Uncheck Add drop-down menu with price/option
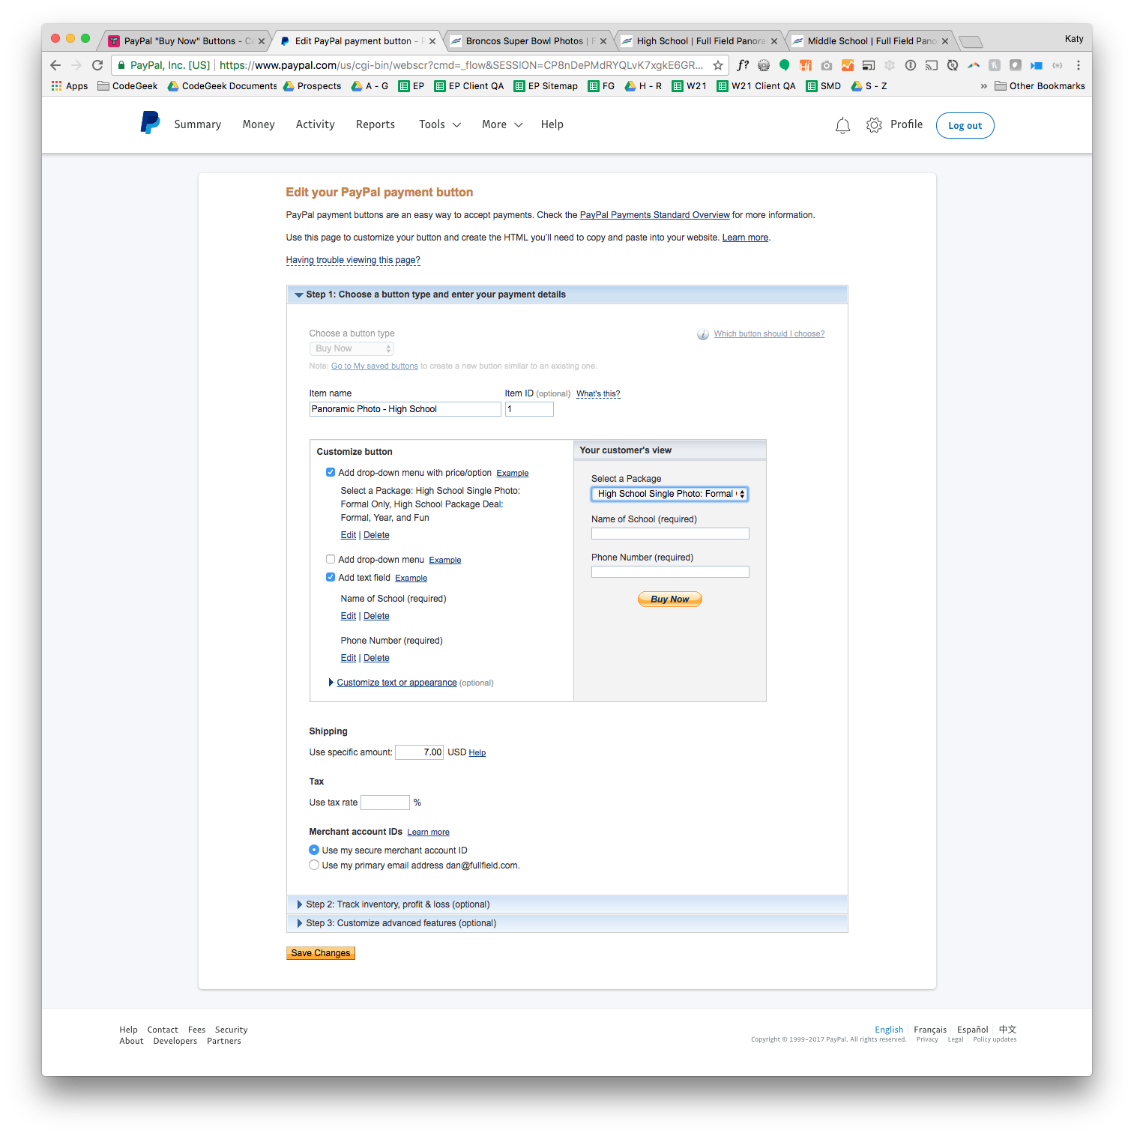 click(x=331, y=472)
